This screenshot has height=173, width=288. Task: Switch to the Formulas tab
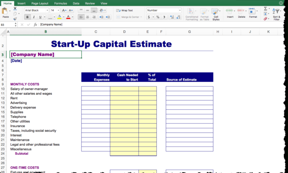click(60, 3)
